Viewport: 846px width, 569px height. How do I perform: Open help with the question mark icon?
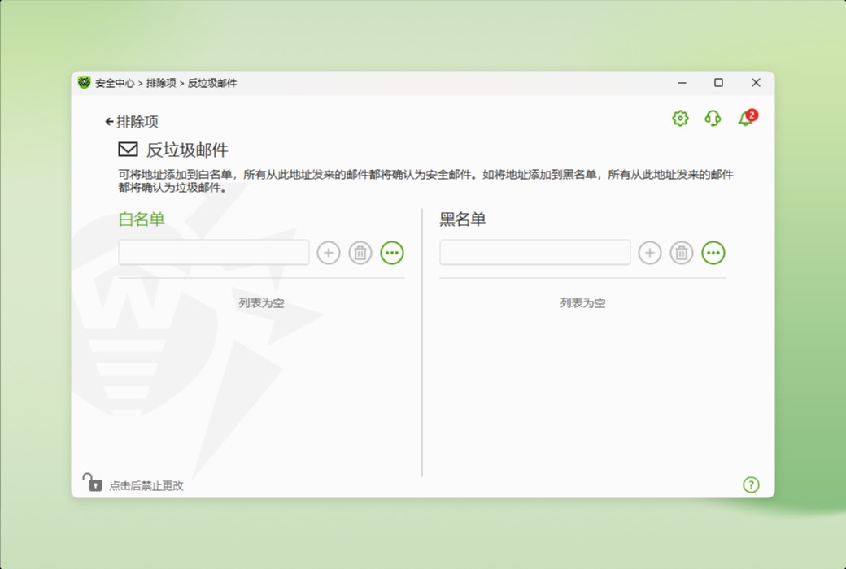pyautogui.click(x=751, y=484)
